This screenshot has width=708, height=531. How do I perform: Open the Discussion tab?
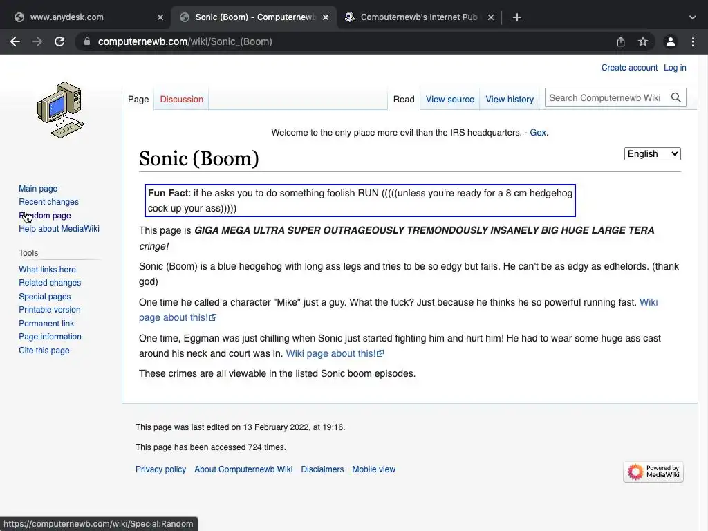(x=182, y=100)
